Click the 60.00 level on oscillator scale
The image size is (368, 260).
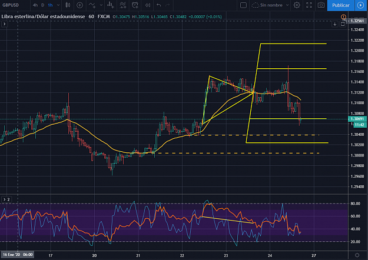(355, 216)
